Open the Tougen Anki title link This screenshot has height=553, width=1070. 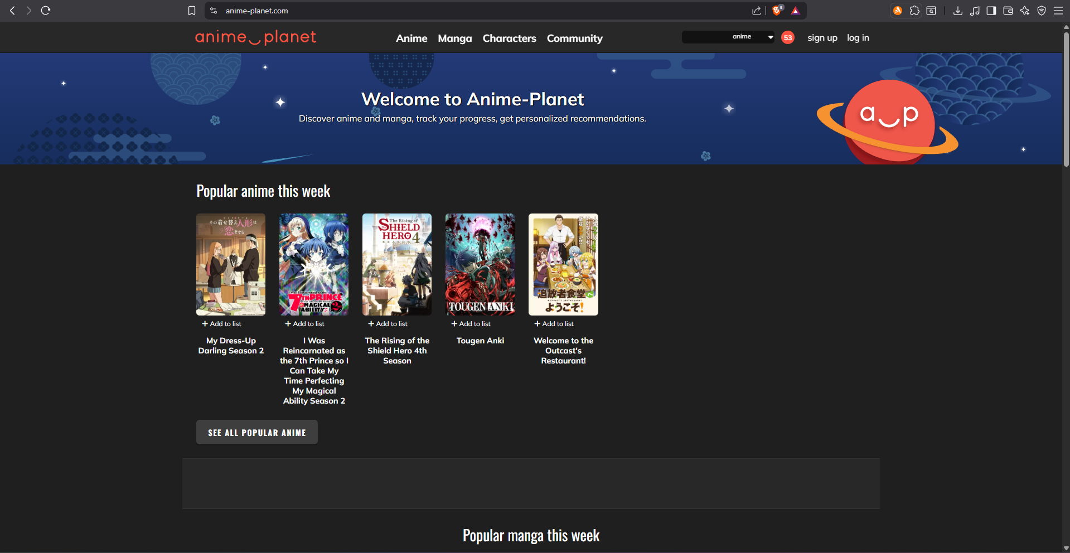click(480, 341)
